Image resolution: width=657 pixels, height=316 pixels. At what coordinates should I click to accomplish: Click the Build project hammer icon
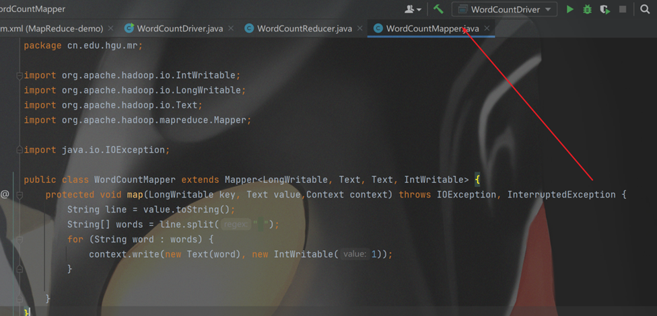pyautogui.click(x=438, y=9)
